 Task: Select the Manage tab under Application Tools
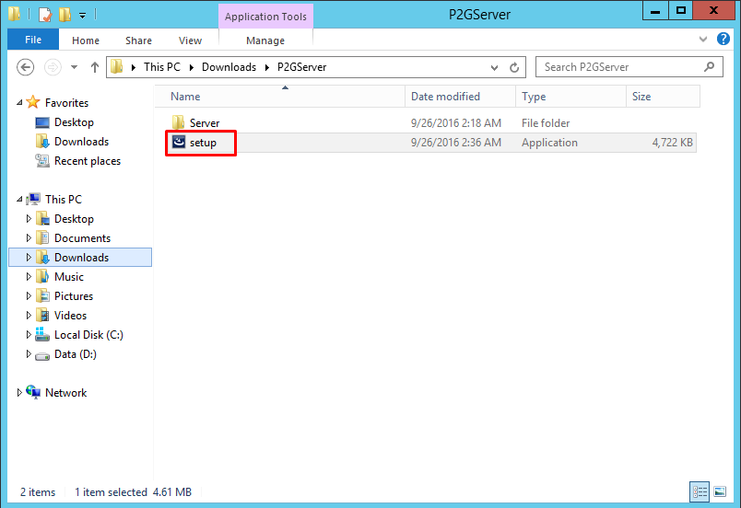pyautogui.click(x=265, y=40)
